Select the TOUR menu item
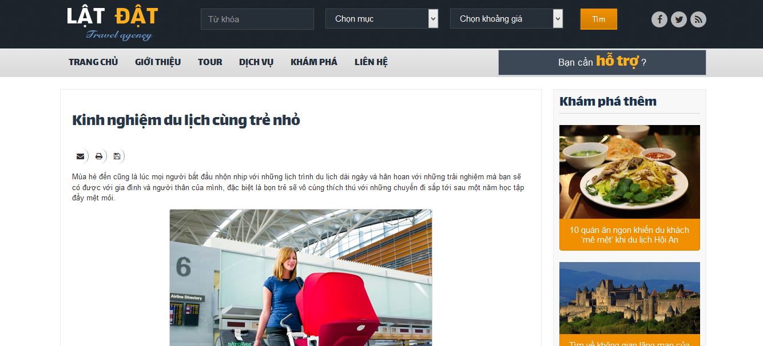The image size is (763, 346). click(210, 62)
